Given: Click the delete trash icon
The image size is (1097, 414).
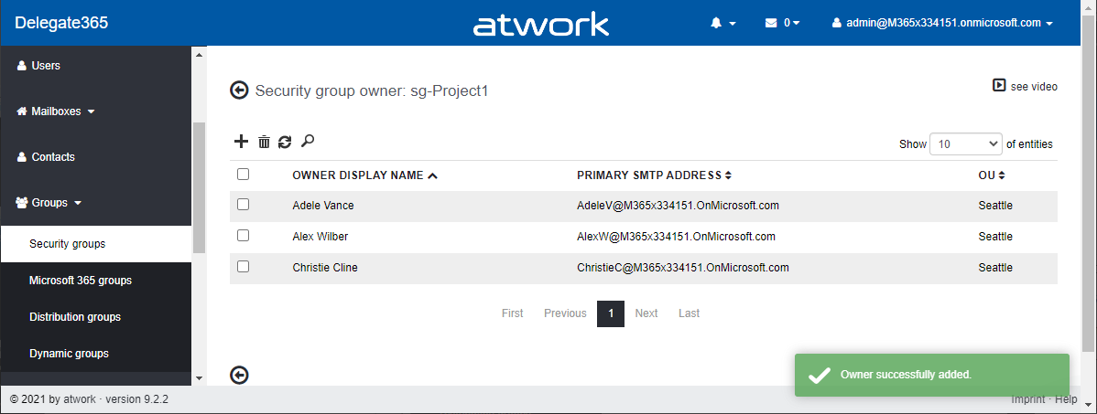Looking at the screenshot, I should click(264, 142).
